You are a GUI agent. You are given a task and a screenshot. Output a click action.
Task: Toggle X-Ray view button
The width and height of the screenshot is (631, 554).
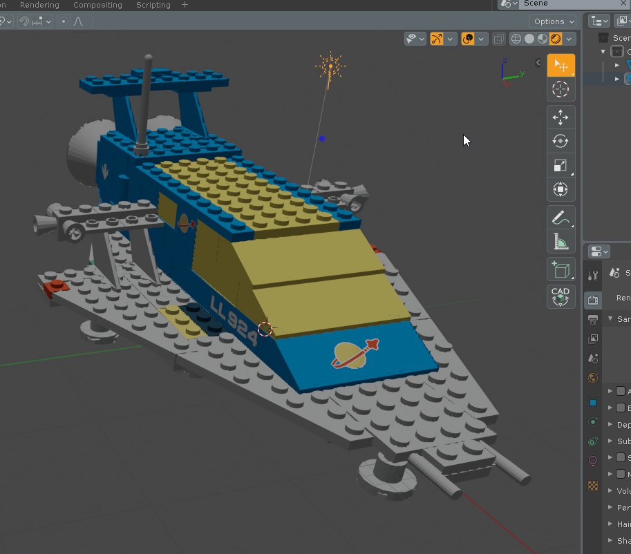click(498, 39)
